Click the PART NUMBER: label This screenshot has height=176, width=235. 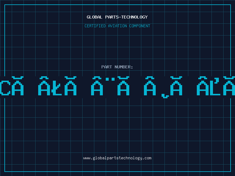pos(117,67)
